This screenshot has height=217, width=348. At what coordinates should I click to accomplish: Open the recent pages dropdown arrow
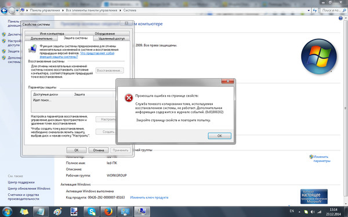point(17,10)
